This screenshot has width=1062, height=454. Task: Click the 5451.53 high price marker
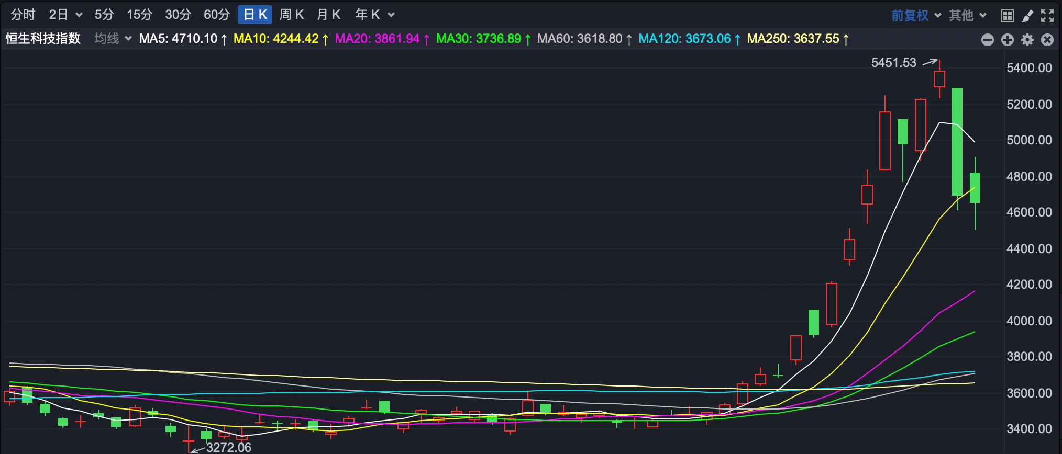[x=893, y=63]
